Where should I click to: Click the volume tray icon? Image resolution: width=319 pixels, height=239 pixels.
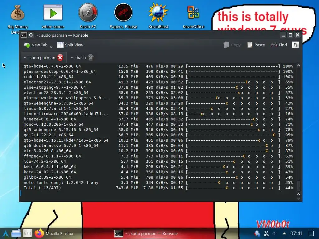[274, 233]
